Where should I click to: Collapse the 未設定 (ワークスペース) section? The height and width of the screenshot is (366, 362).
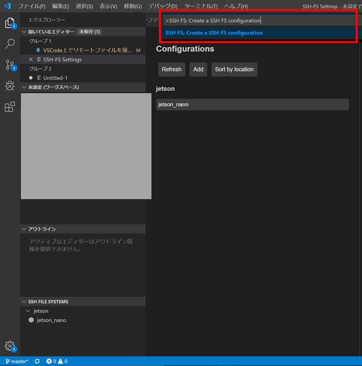pyautogui.click(x=24, y=87)
